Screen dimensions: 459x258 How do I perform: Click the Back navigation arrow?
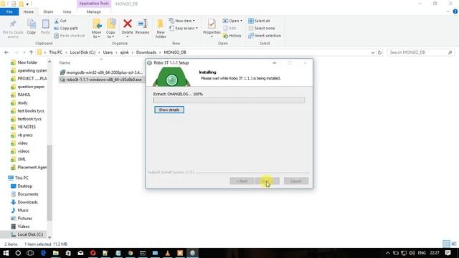6,52
